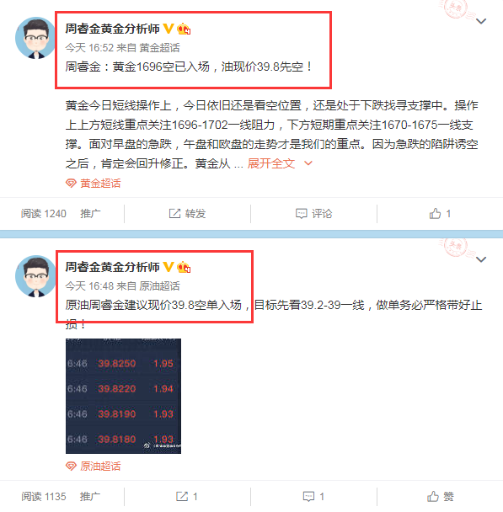Open the 黄金超话 topic tag link
503x512 pixels.
[93, 184]
